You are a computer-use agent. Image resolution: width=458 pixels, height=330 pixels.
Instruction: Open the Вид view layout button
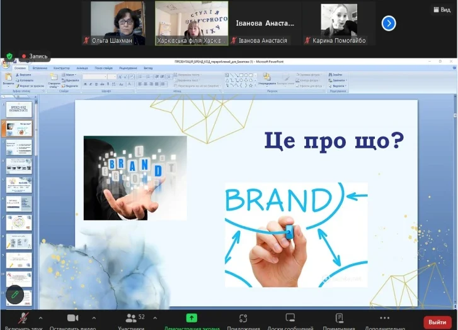coord(442,9)
